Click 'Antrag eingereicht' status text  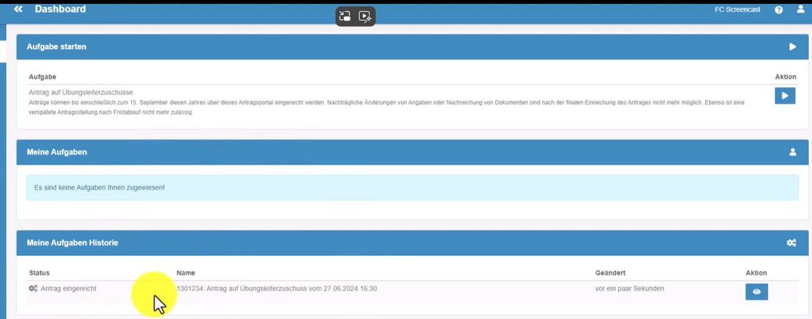(x=68, y=289)
